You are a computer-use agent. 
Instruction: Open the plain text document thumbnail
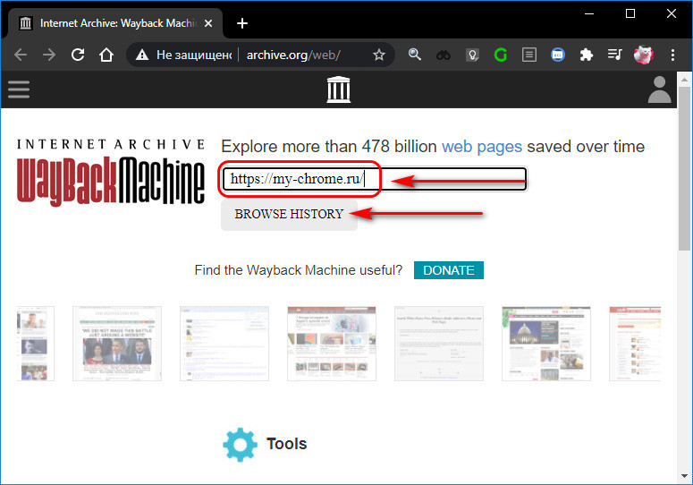439,344
